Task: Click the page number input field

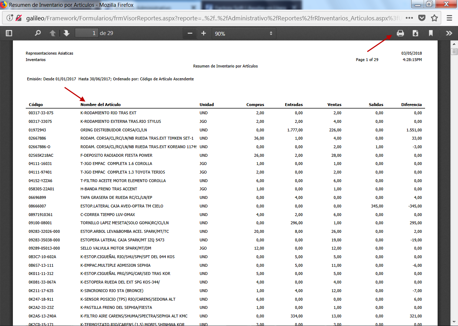Action: click(x=86, y=33)
